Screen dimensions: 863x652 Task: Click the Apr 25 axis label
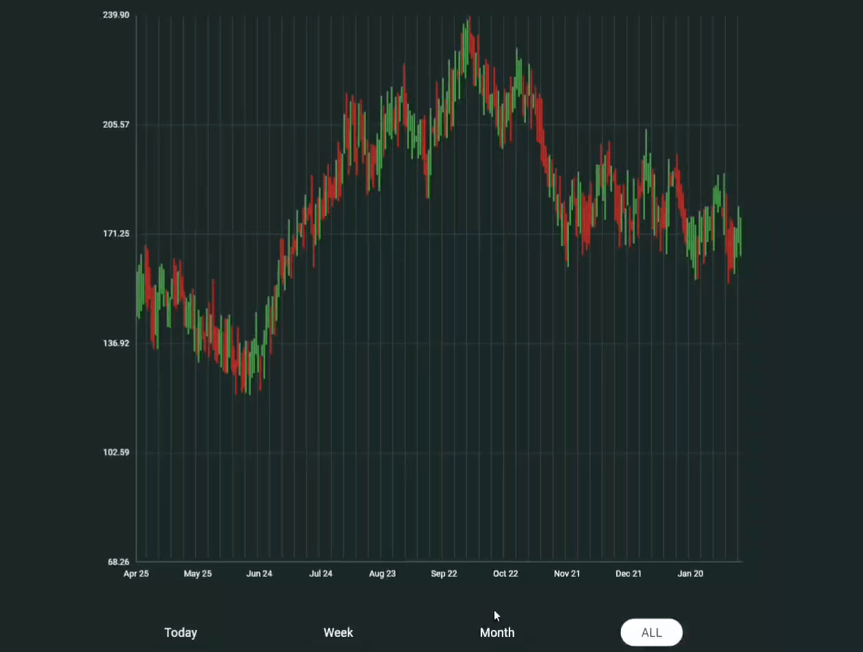point(135,573)
